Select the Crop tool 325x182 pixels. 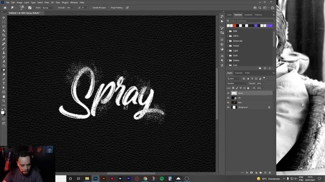4,35
